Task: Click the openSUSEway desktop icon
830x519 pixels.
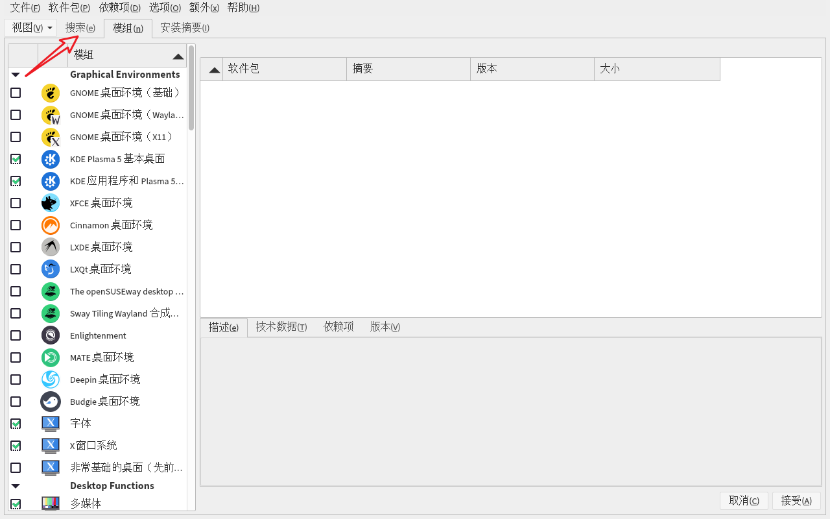Action: [51, 291]
